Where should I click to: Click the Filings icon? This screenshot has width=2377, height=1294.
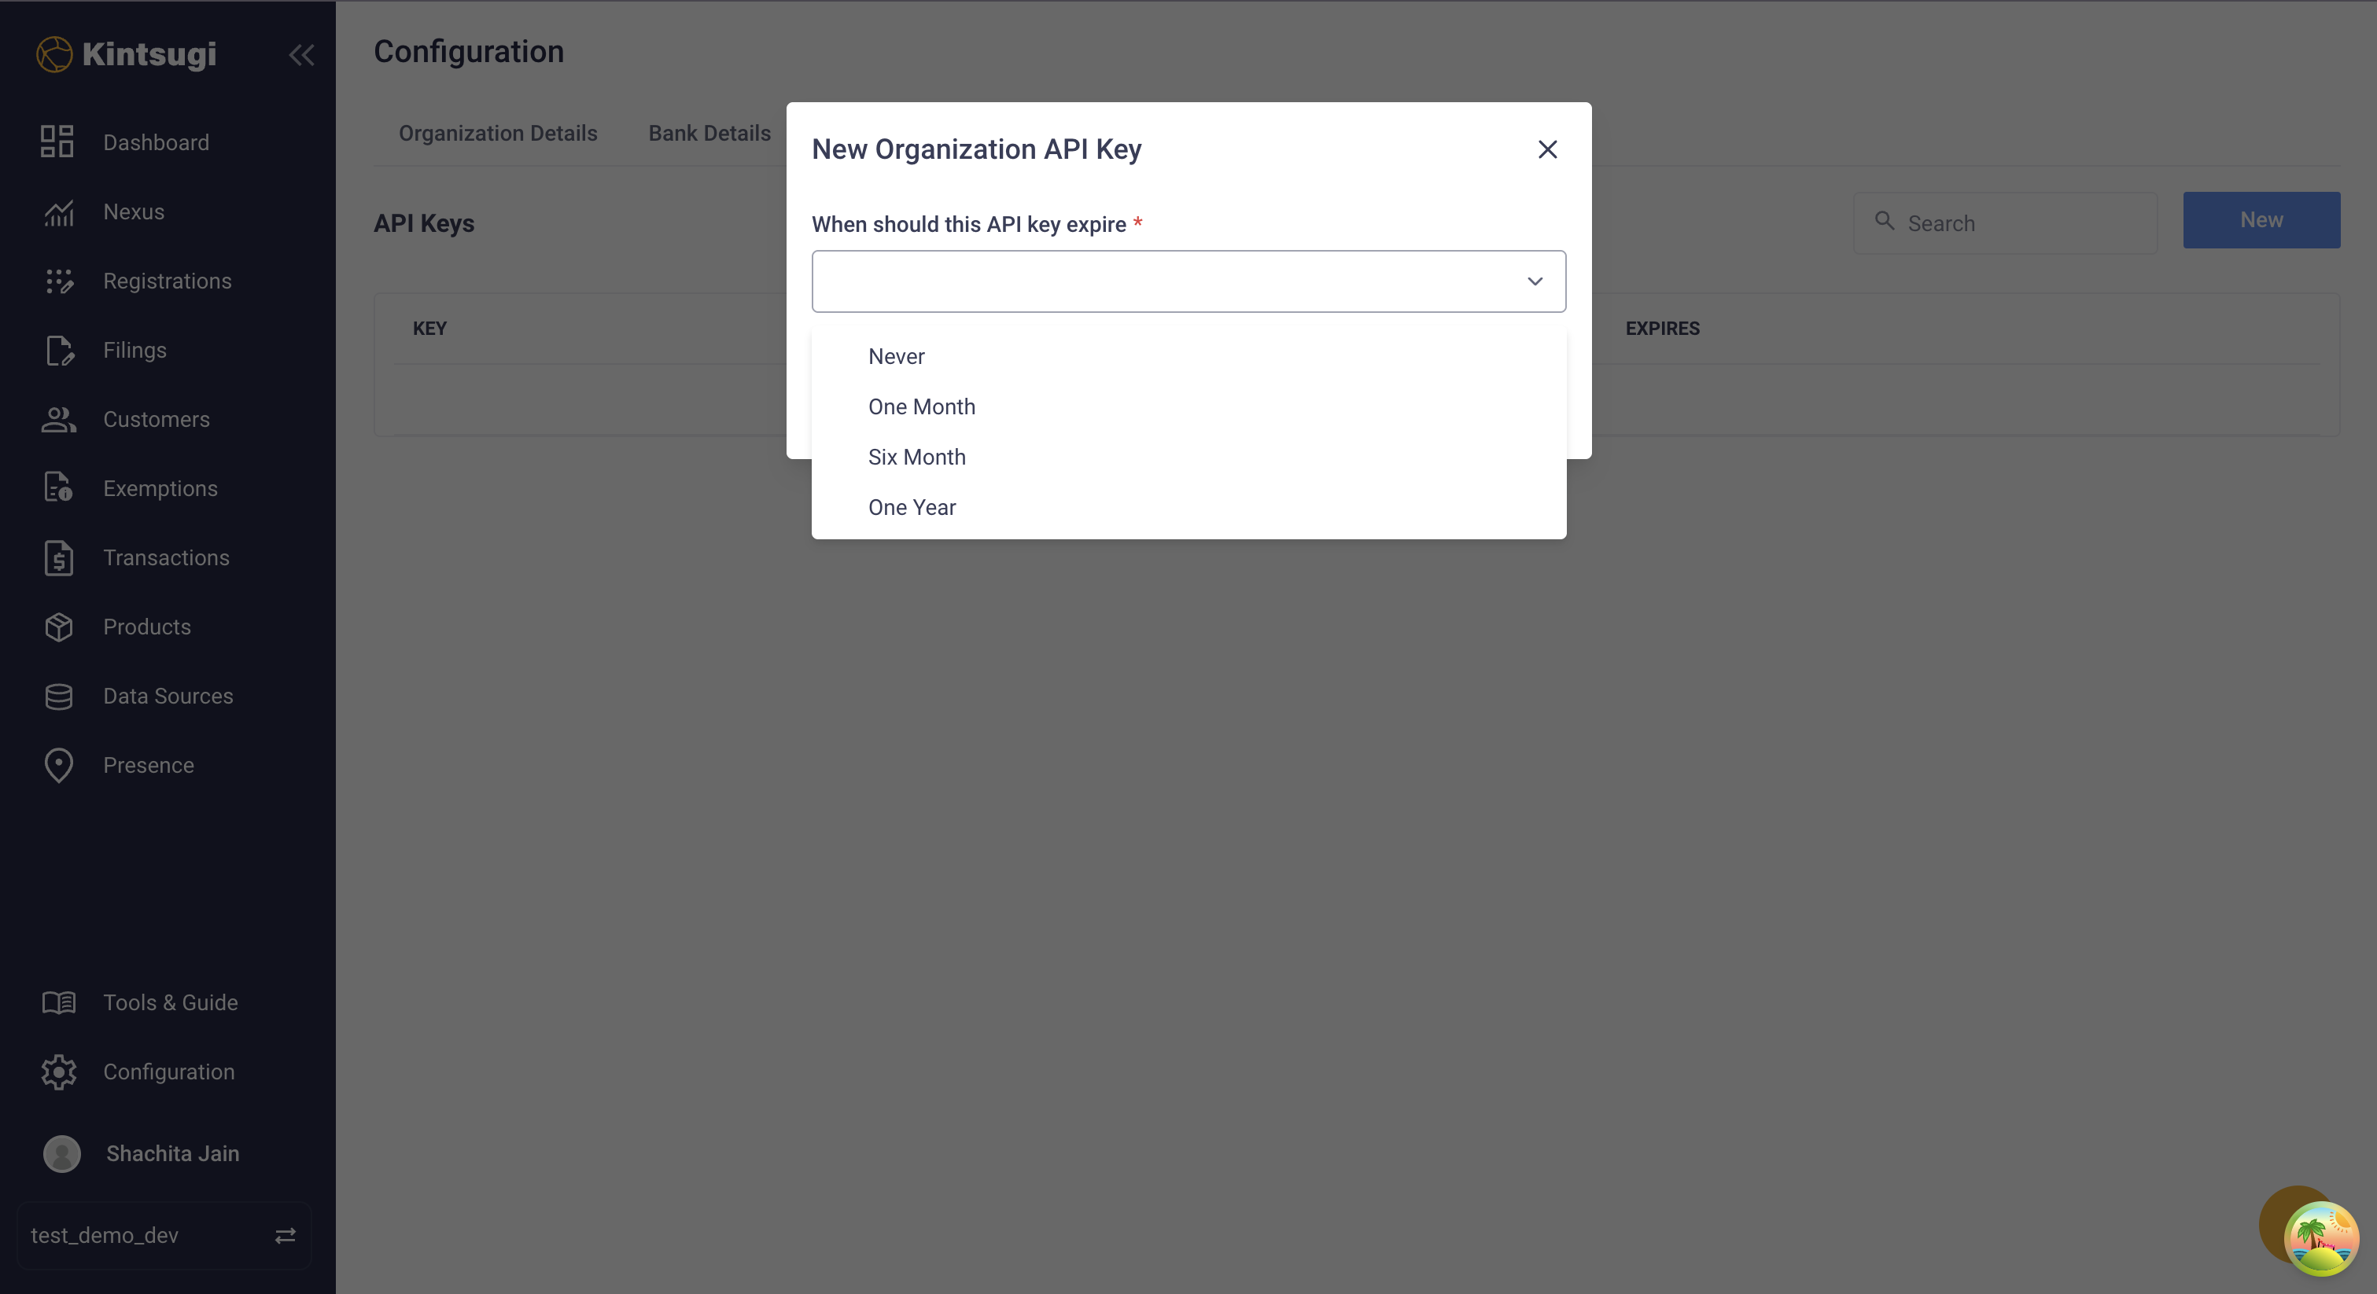[59, 350]
